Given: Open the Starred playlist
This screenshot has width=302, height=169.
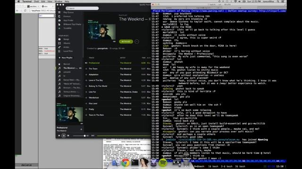Looking at the screenshot, I should 67,64.
